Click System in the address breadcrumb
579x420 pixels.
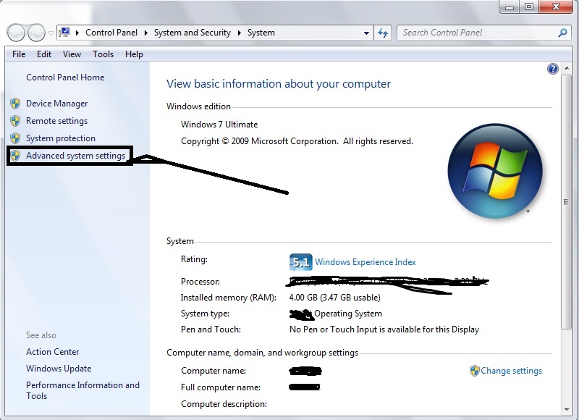point(261,33)
